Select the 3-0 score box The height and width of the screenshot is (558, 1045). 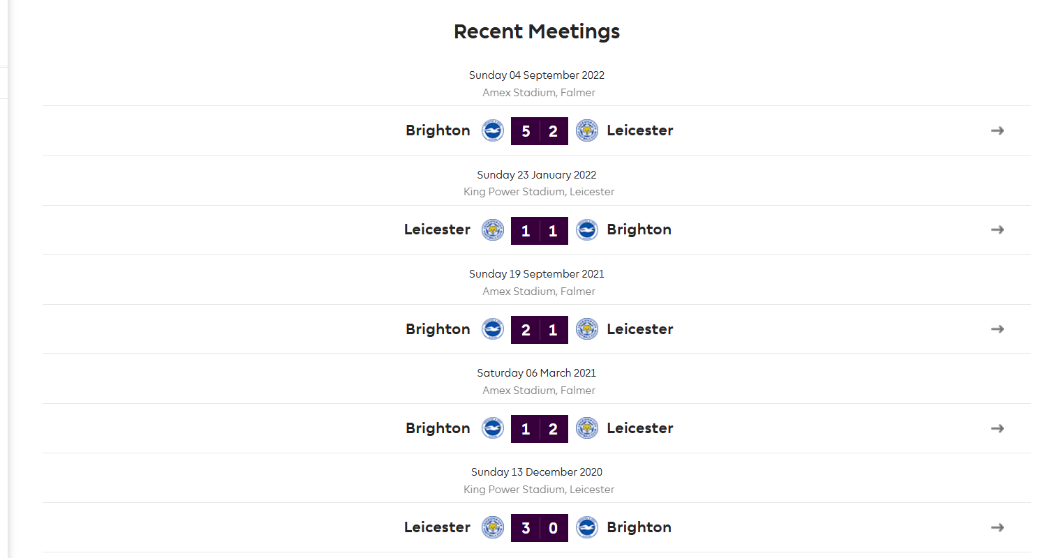540,528
